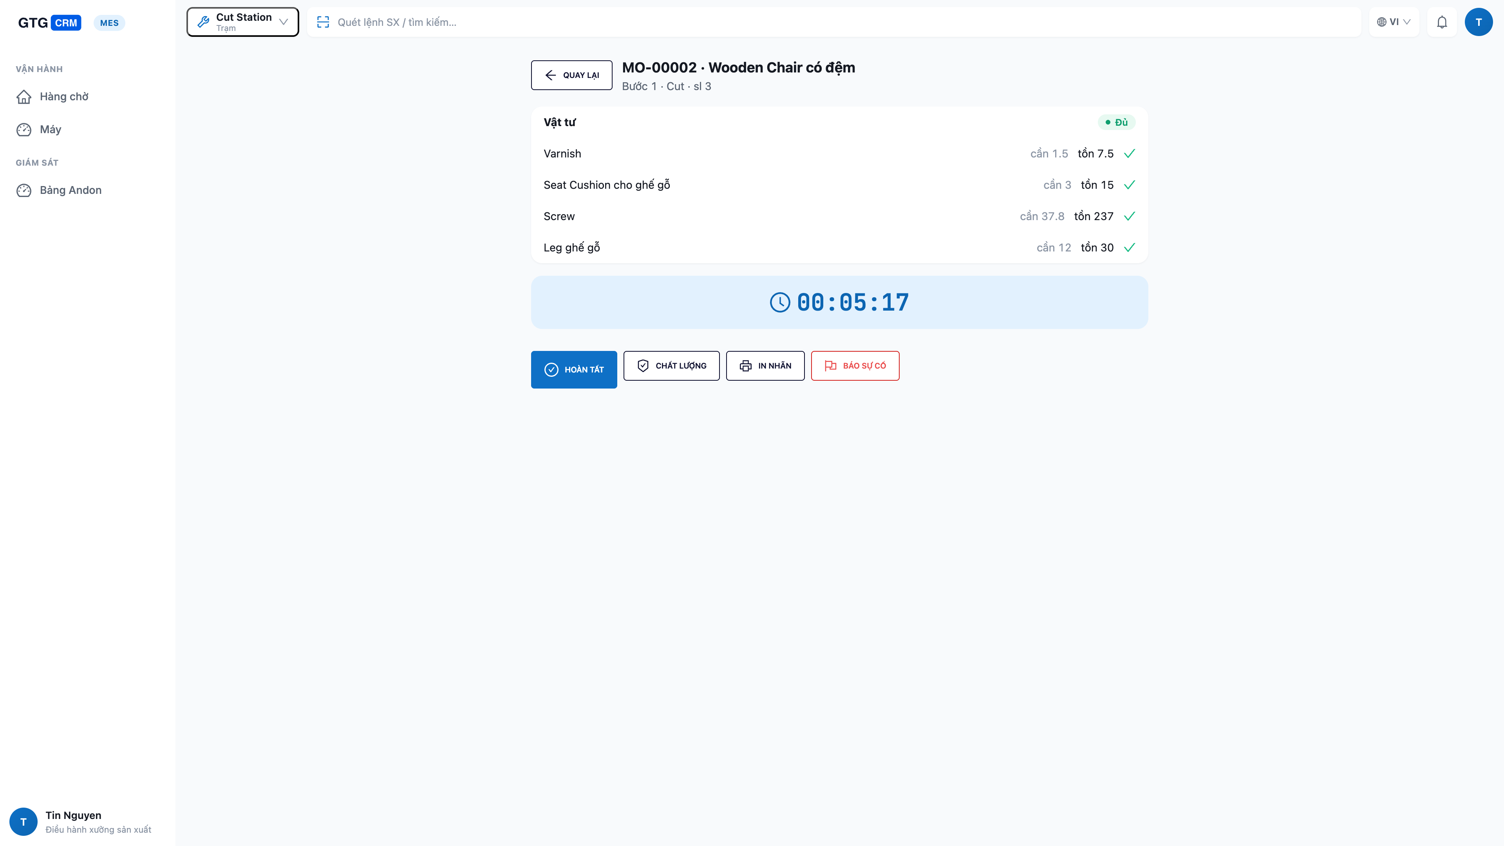Click the tồn 7.5 stock value

pyautogui.click(x=1095, y=154)
